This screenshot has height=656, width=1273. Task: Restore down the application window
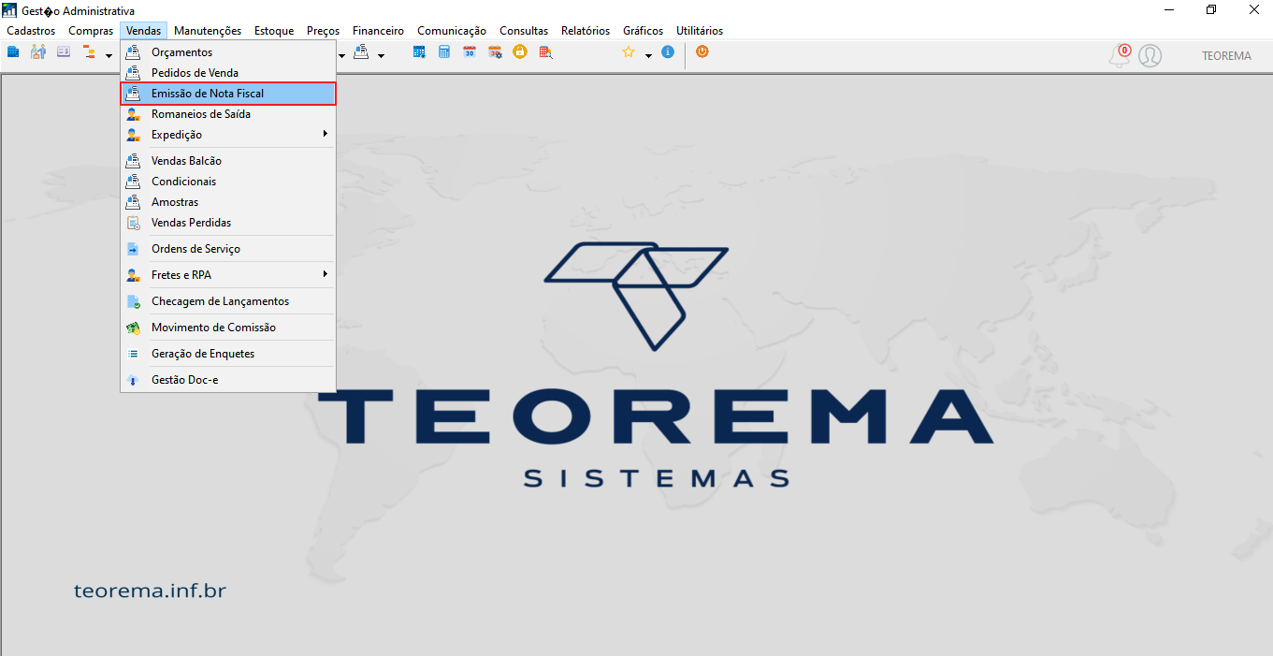pyautogui.click(x=1211, y=9)
